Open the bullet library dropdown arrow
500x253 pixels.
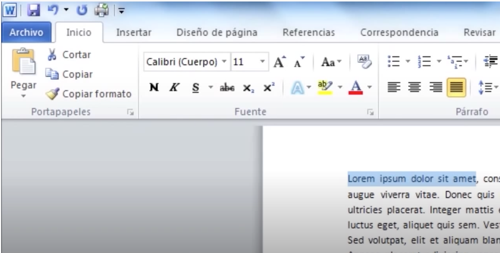click(408, 62)
